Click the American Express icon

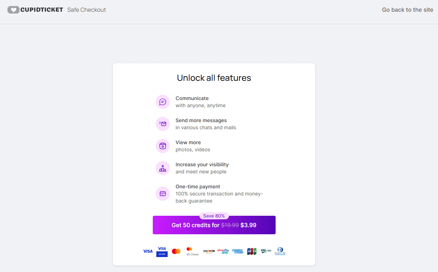[238, 251]
